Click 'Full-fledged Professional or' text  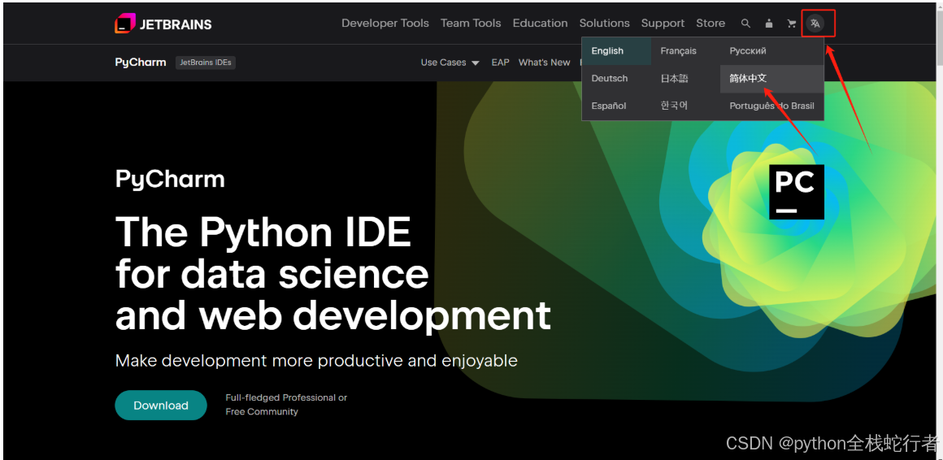point(286,397)
